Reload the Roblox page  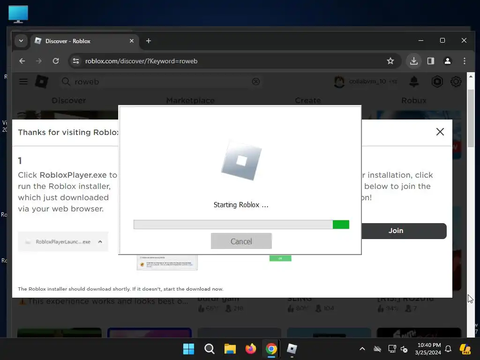click(56, 61)
